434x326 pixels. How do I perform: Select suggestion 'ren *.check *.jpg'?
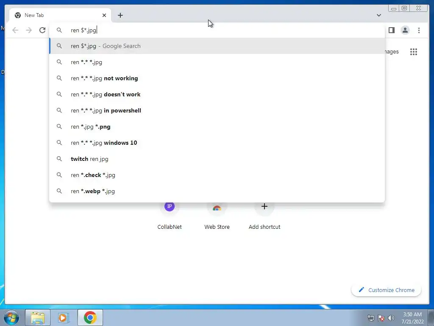[x=217, y=175]
